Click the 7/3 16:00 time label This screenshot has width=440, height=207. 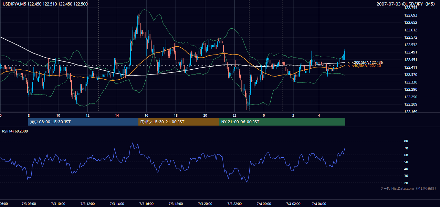(146, 204)
